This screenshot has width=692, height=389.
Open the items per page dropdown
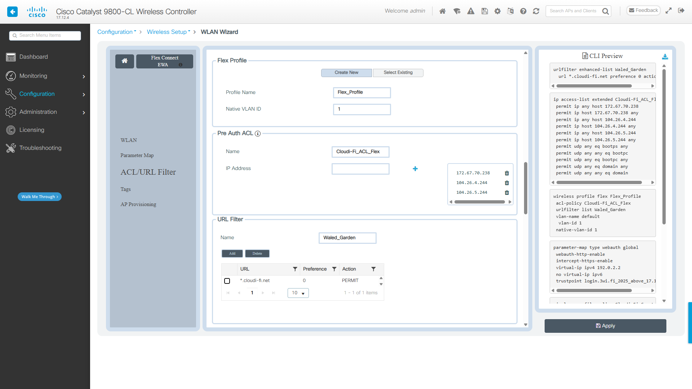coord(298,293)
